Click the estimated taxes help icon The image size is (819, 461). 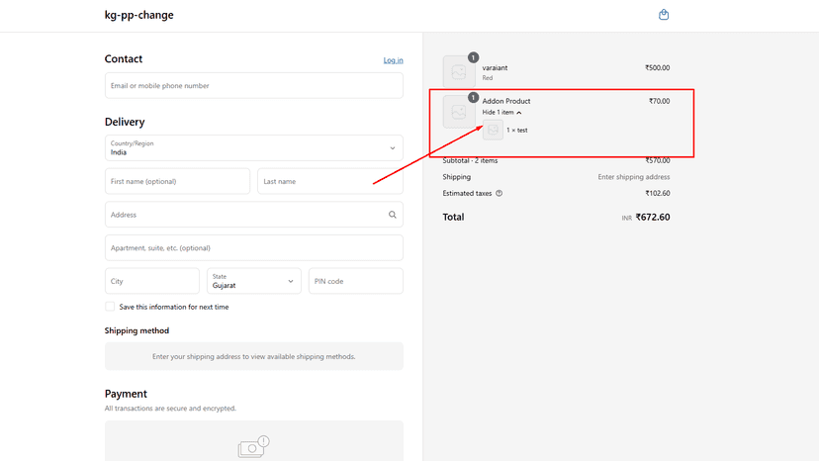[x=499, y=193]
